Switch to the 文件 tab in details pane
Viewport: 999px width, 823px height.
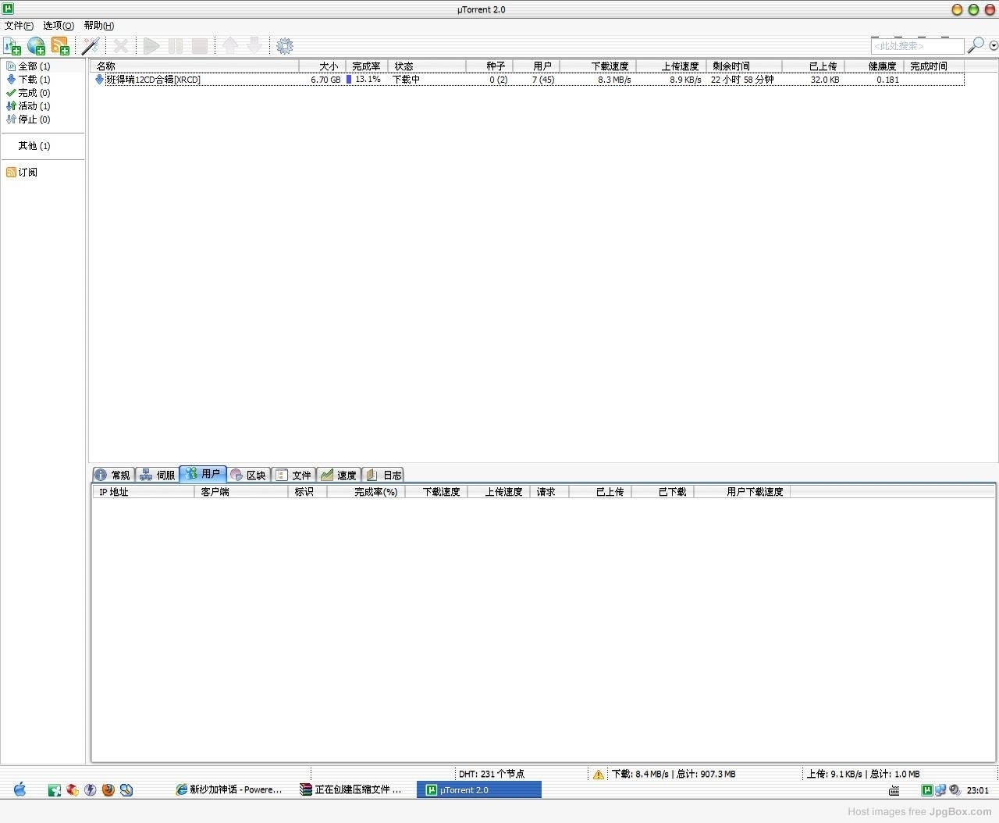(293, 475)
